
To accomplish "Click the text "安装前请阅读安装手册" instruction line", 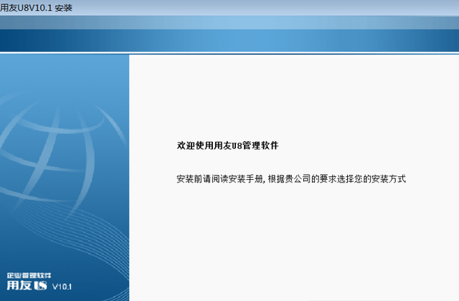I will click(x=291, y=178).
